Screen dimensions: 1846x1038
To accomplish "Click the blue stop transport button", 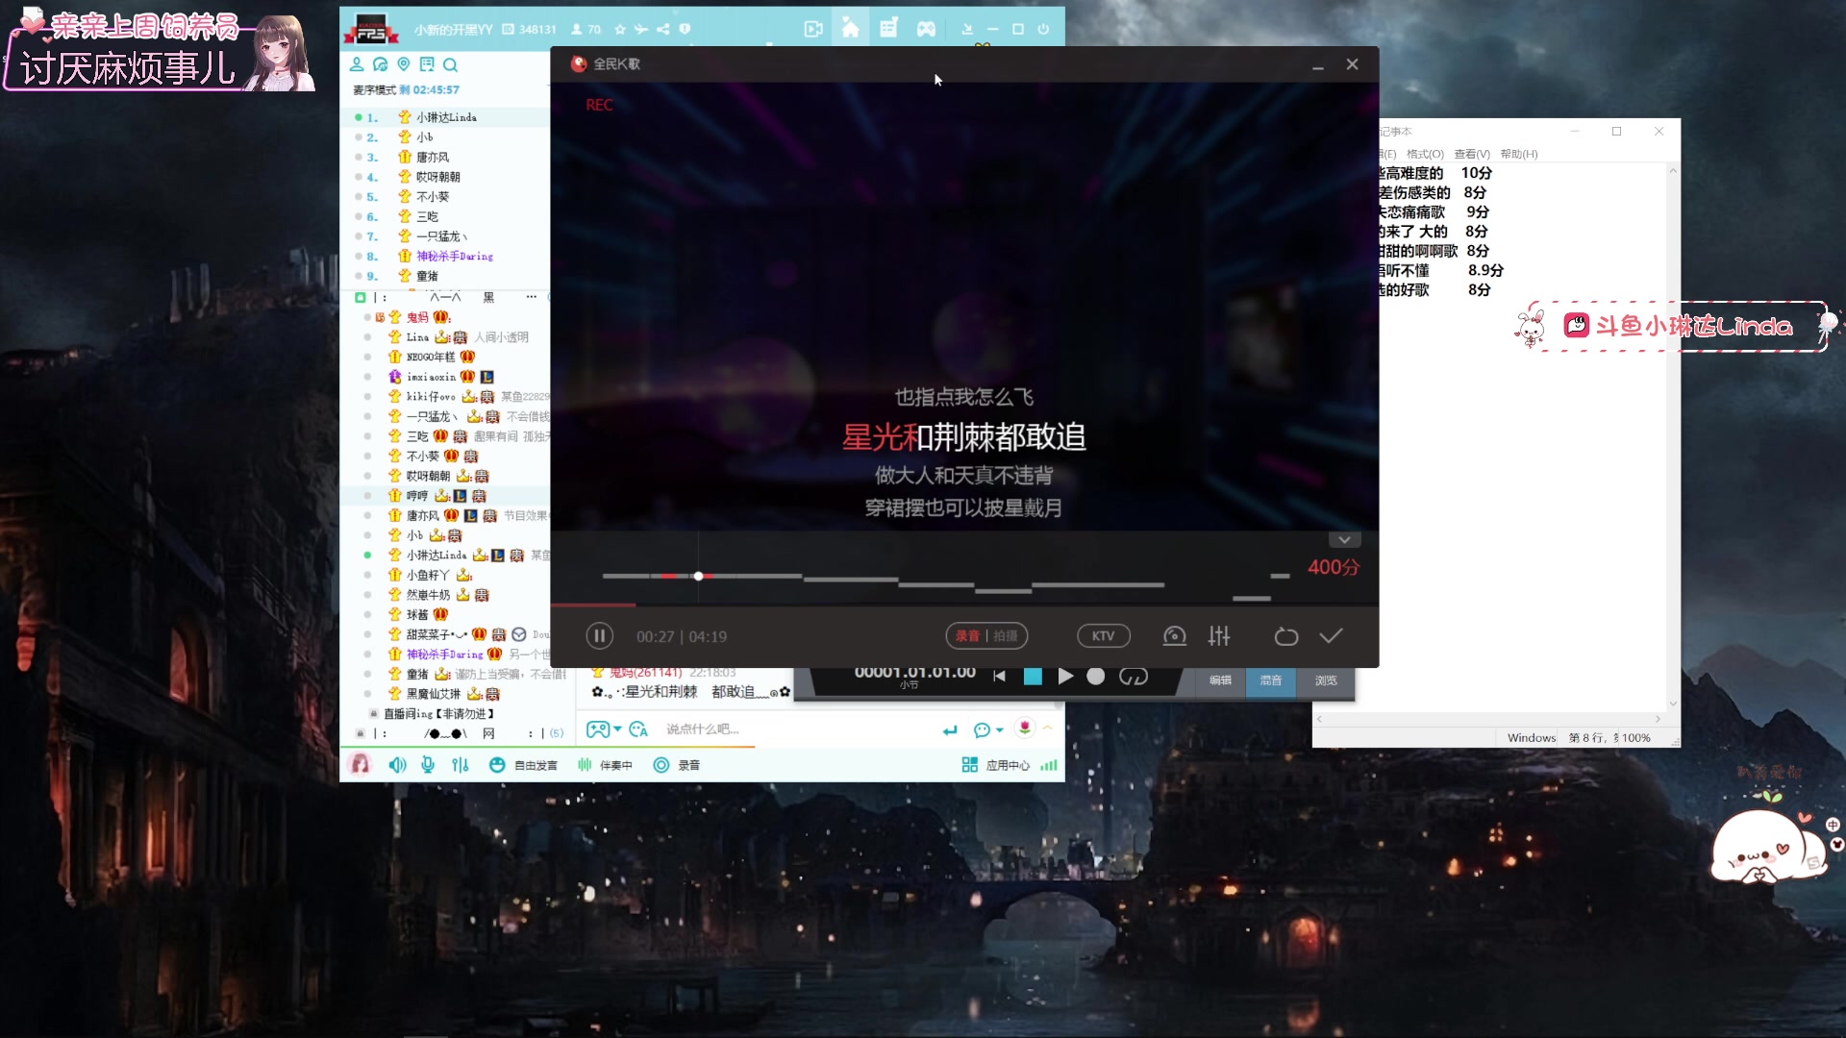I will point(1033,677).
